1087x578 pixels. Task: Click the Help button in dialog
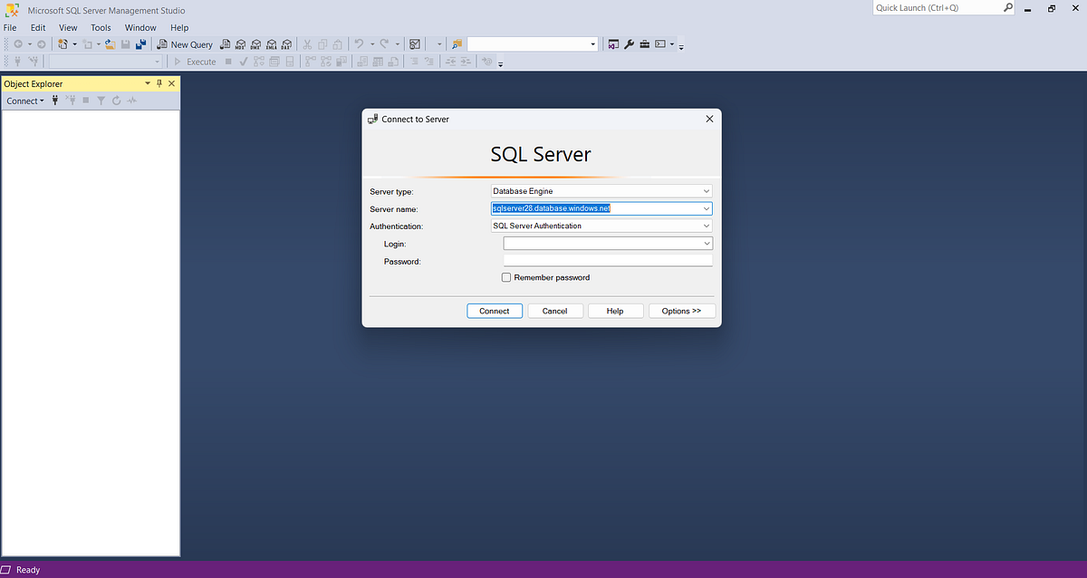615,311
